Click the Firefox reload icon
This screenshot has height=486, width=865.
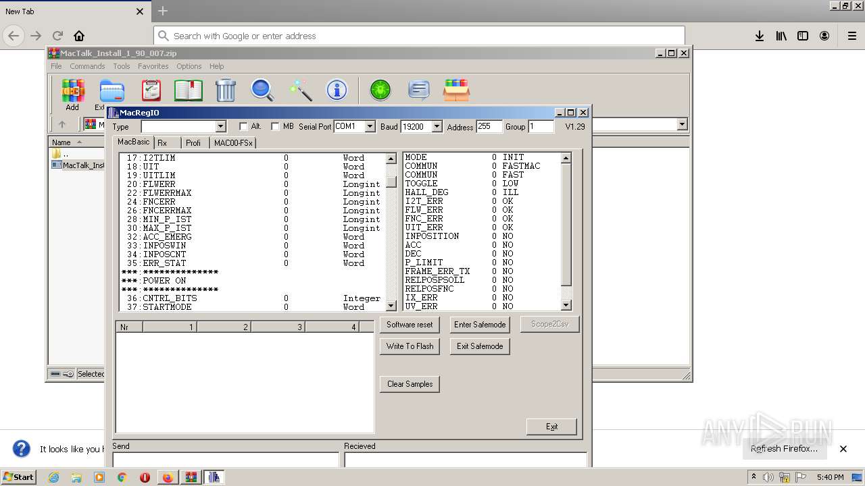pyautogui.click(x=57, y=36)
